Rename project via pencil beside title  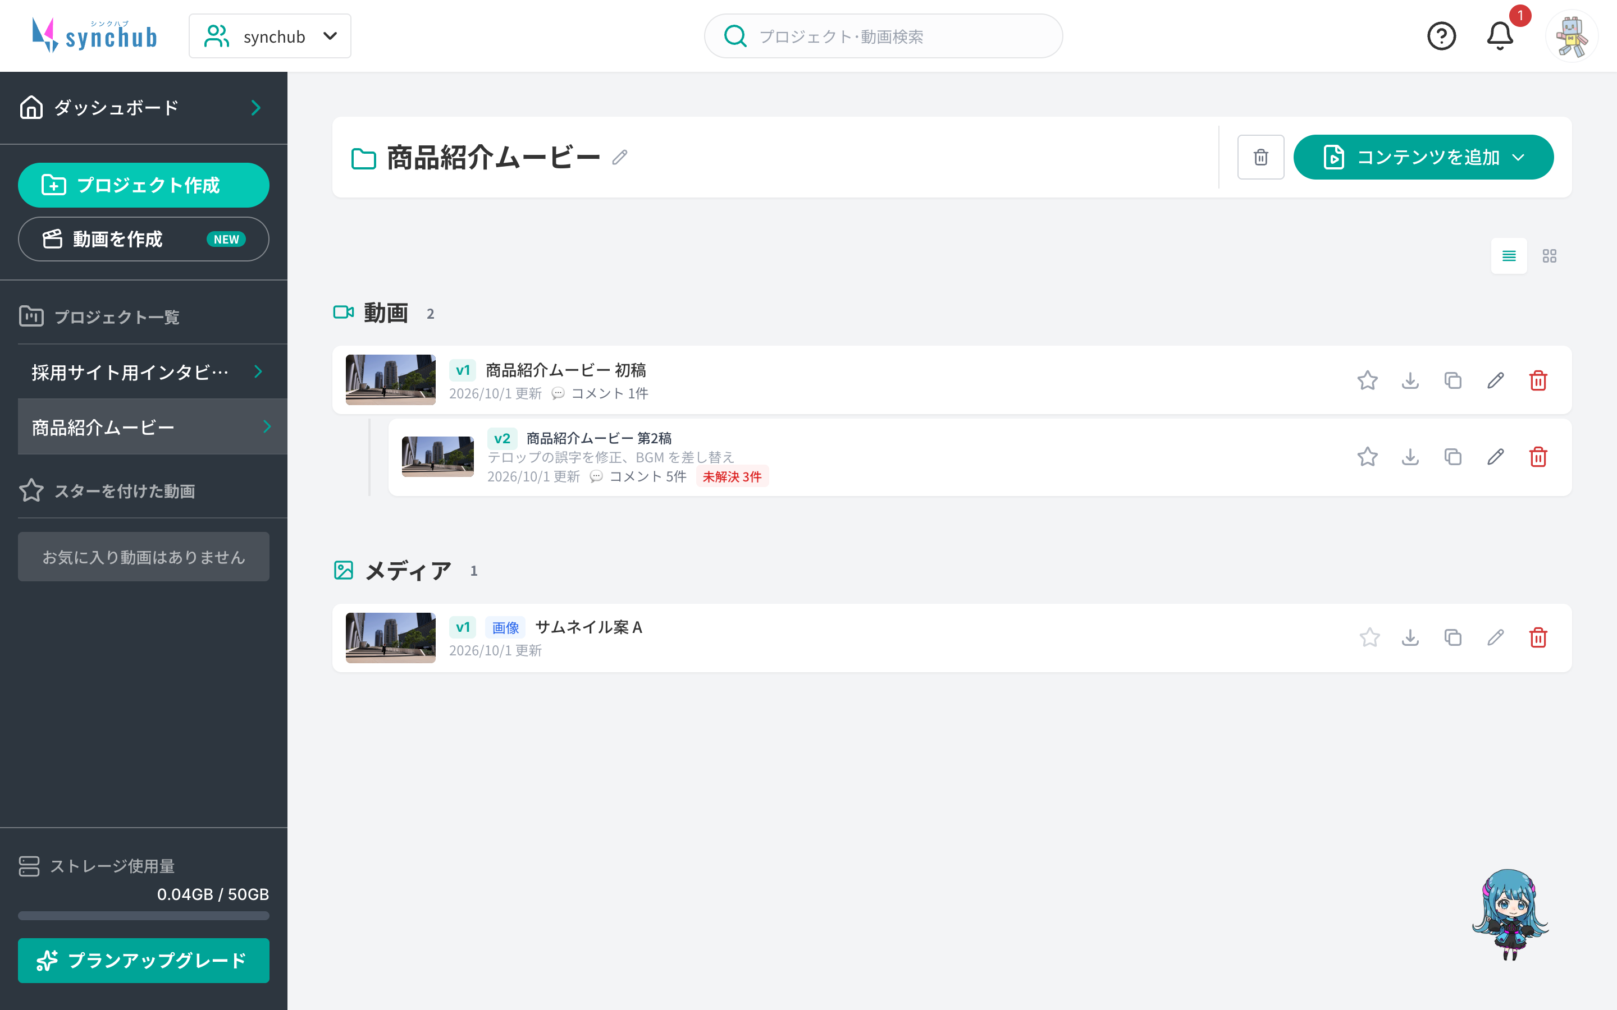point(619,158)
